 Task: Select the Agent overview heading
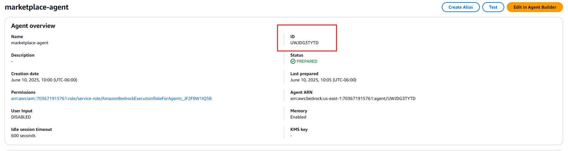pyautogui.click(x=33, y=26)
